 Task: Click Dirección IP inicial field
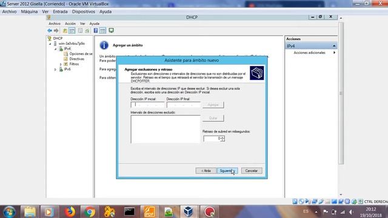[147, 105]
